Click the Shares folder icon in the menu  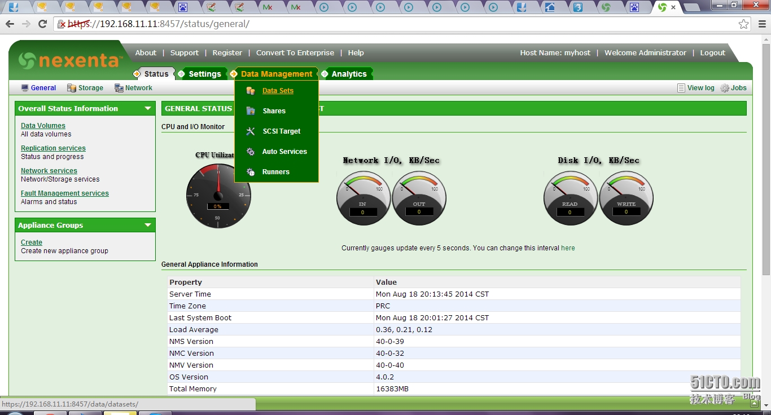tap(251, 111)
